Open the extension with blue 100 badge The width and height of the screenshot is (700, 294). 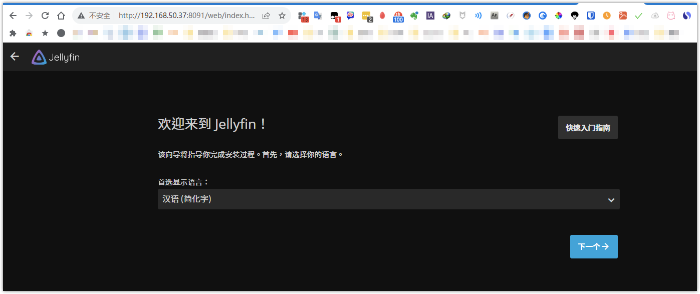[398, 16]
